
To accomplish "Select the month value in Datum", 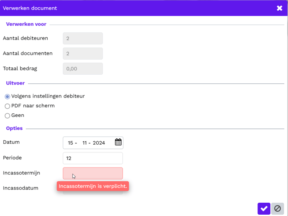I will [85, 143].
